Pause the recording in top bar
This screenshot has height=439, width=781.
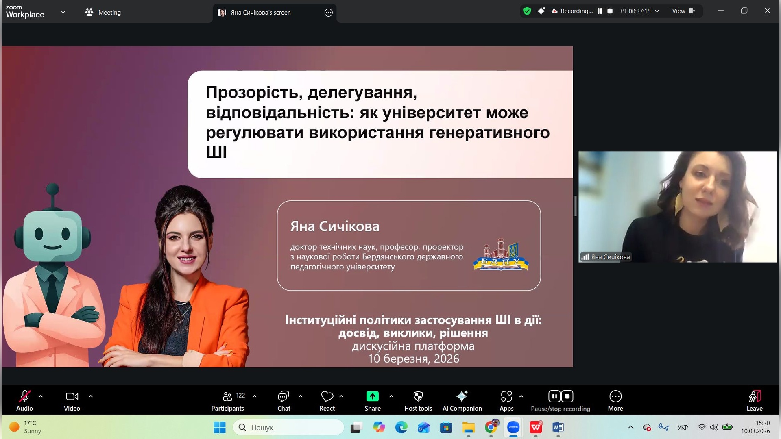(600, 11)
